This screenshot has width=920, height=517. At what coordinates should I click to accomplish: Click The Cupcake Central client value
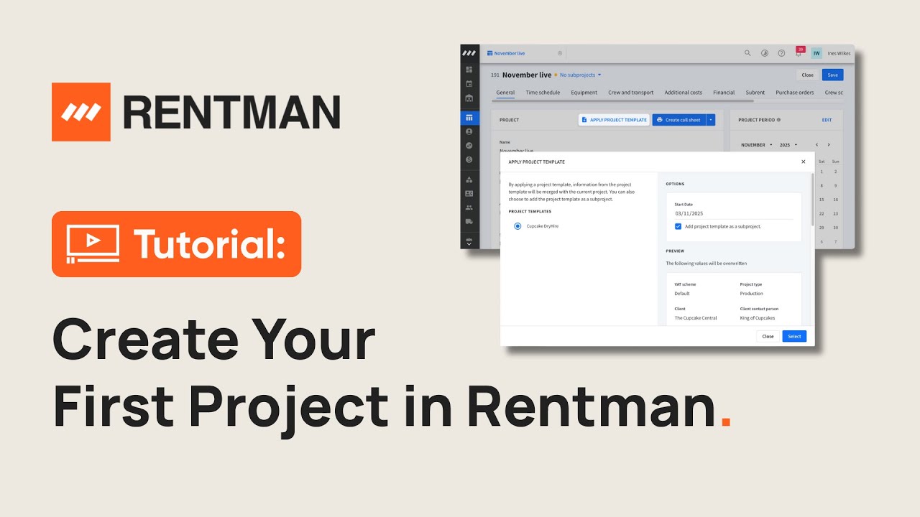696,318
